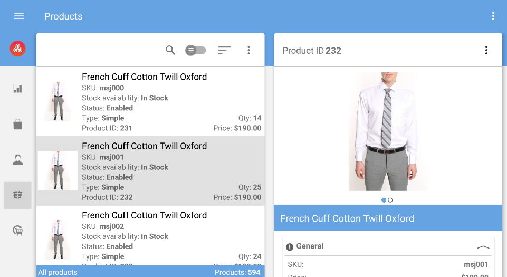This screenshot has height=277, width=507.
Task: Open thumbnail of product msj001
Action: (x=58, y=170)
